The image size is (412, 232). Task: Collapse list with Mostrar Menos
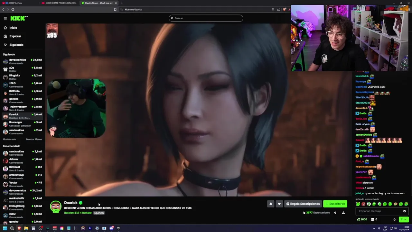click(x=34, y=139)
